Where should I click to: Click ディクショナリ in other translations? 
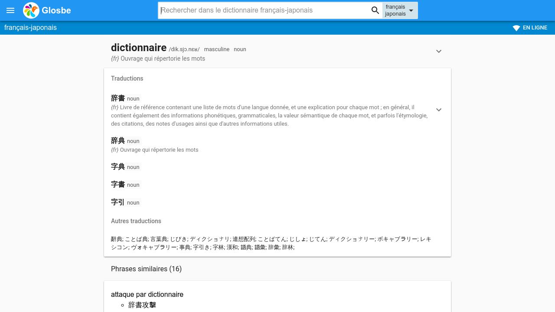209,239
